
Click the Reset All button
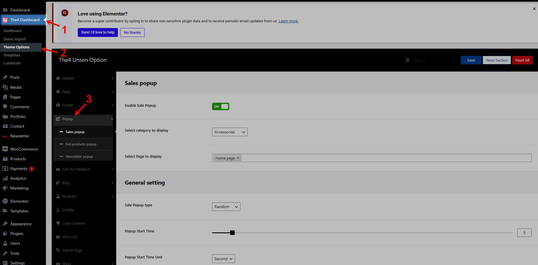coord(522,60)
